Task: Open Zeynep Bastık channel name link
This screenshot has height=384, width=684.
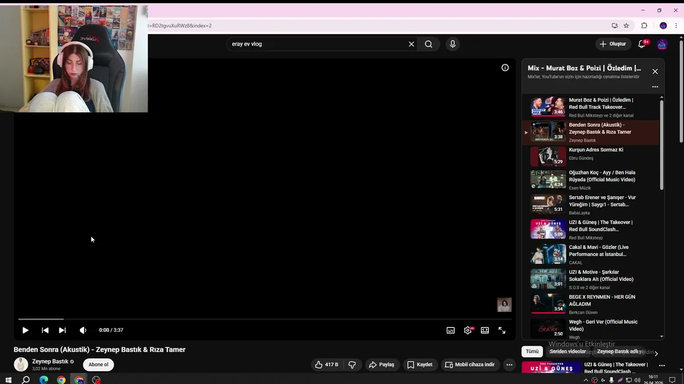Action: [x=50, y=362]
